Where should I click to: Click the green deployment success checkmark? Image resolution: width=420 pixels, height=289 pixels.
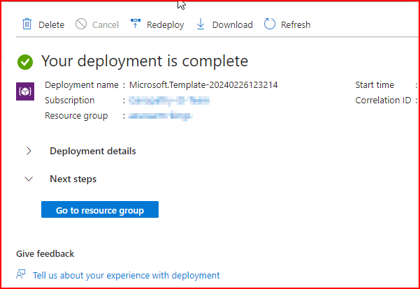coord(25,62)
